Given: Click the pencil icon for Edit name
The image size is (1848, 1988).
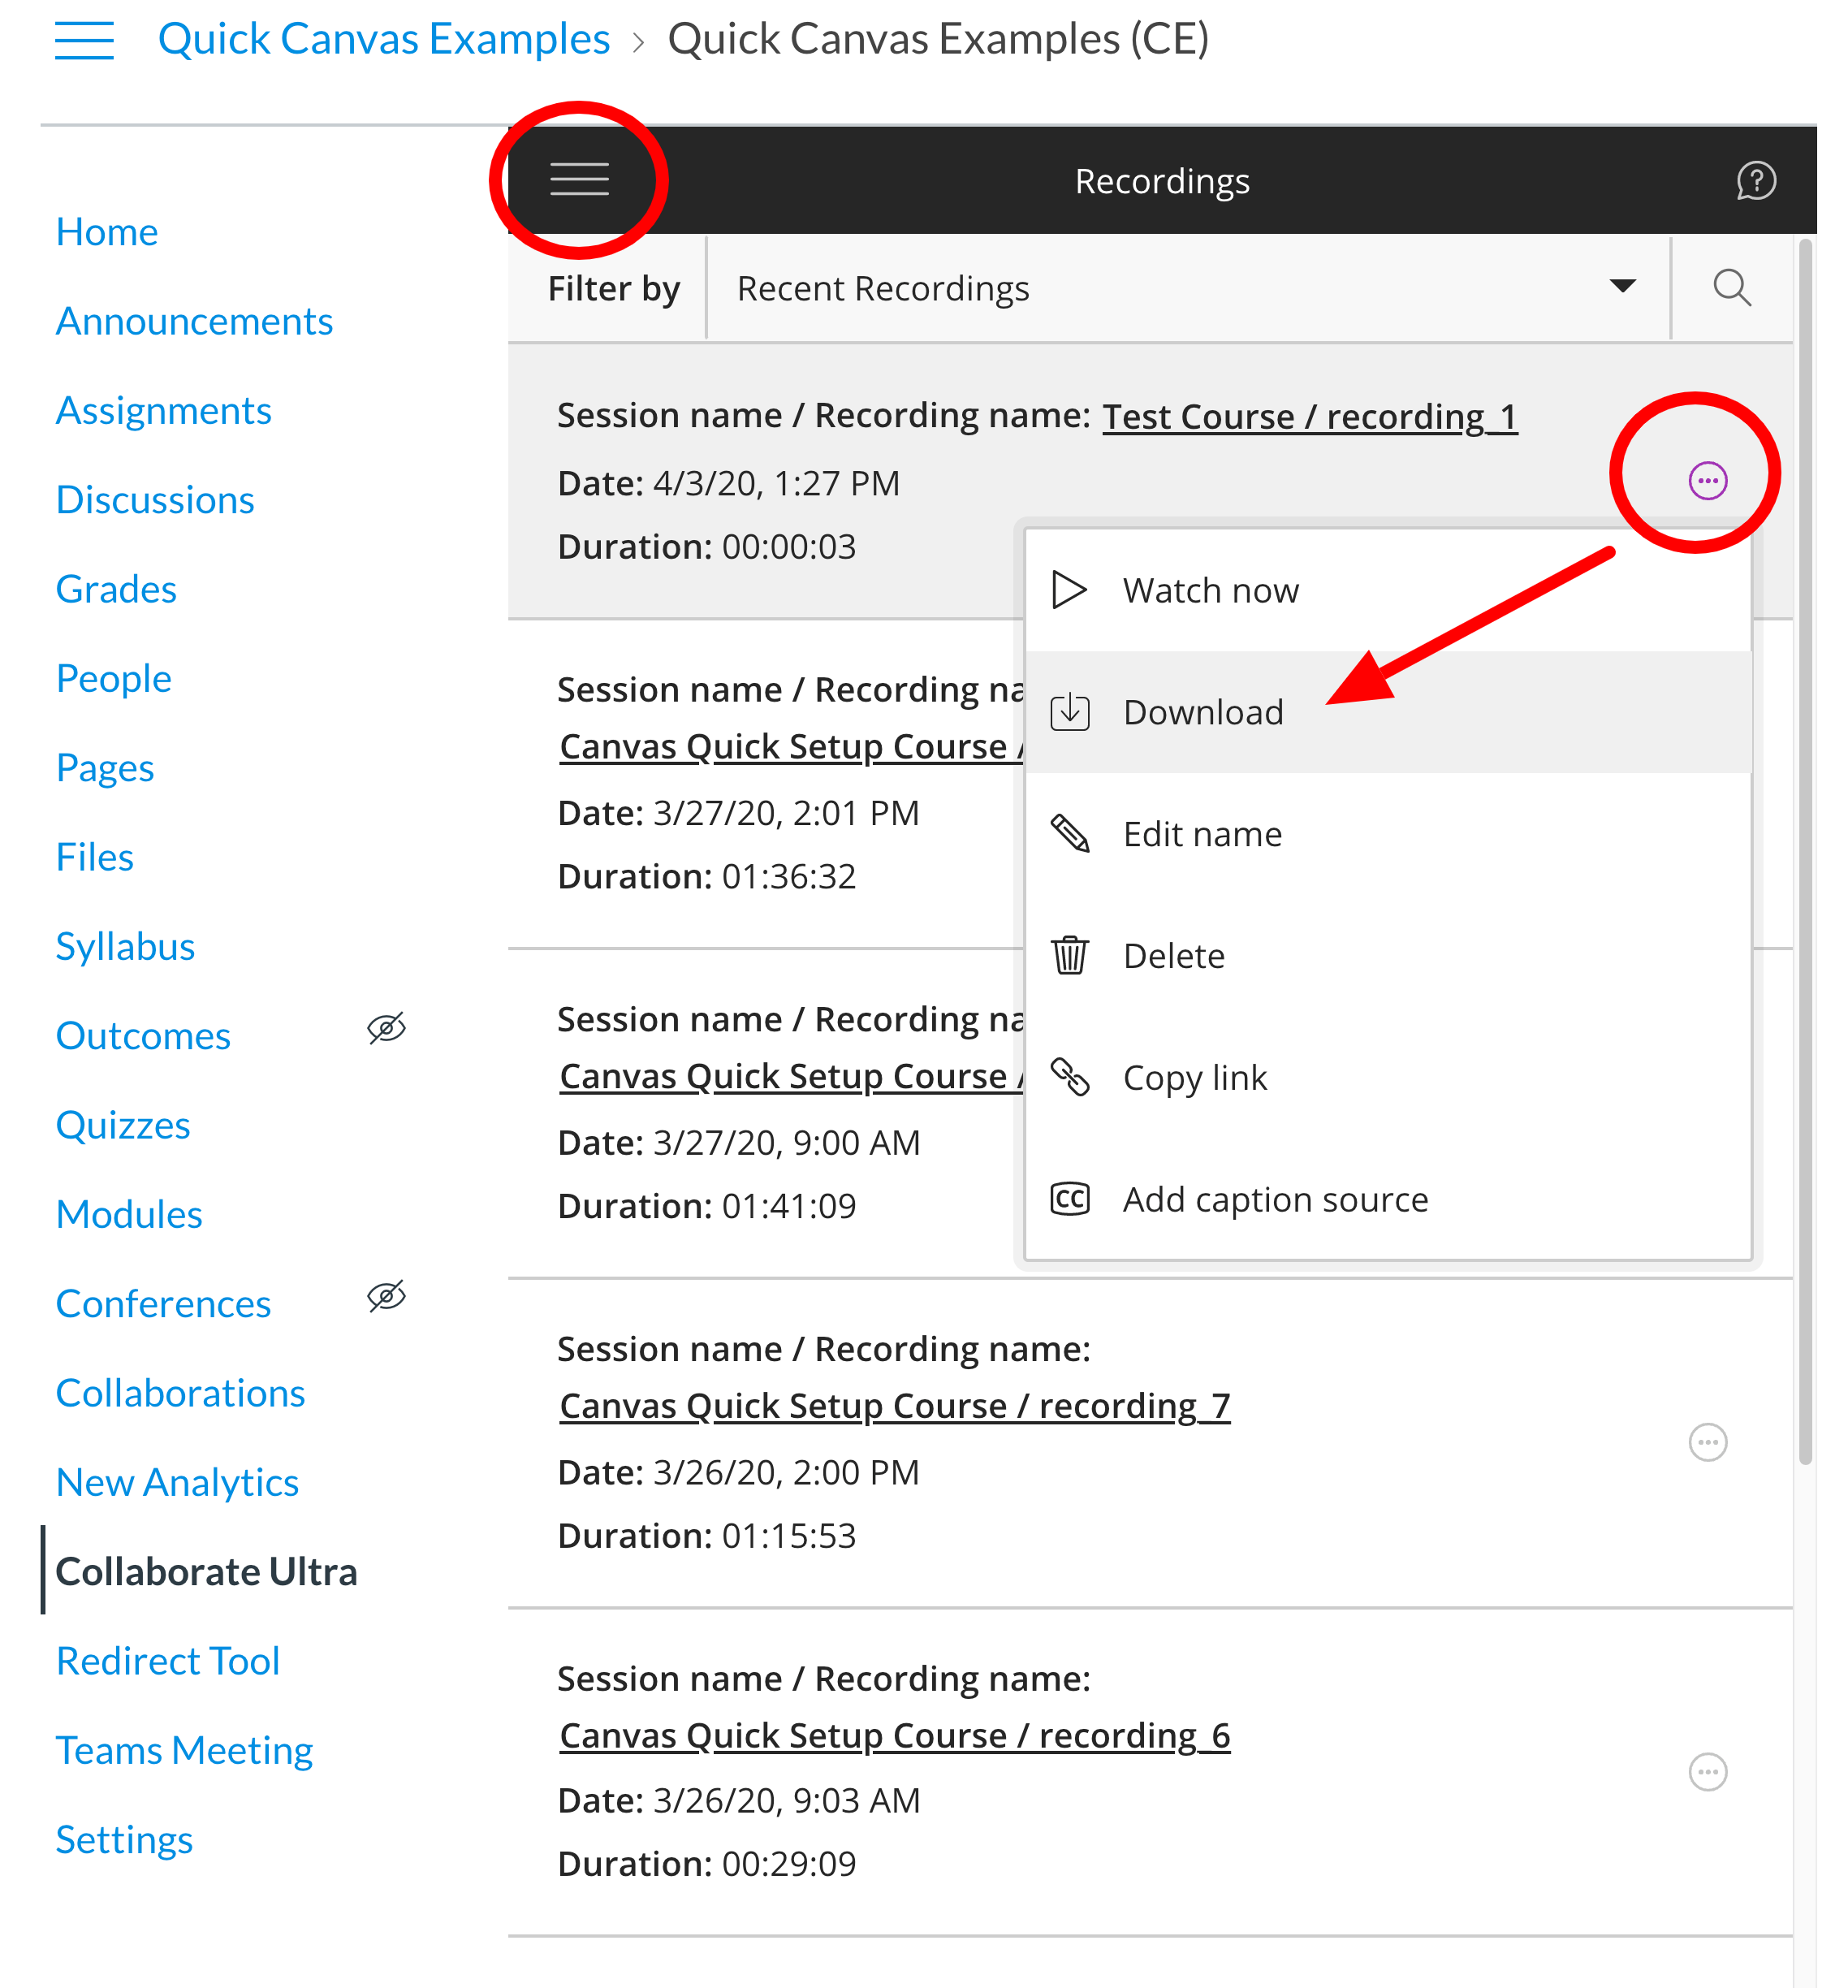Looking at the screenshot, I should (1069, 834).
